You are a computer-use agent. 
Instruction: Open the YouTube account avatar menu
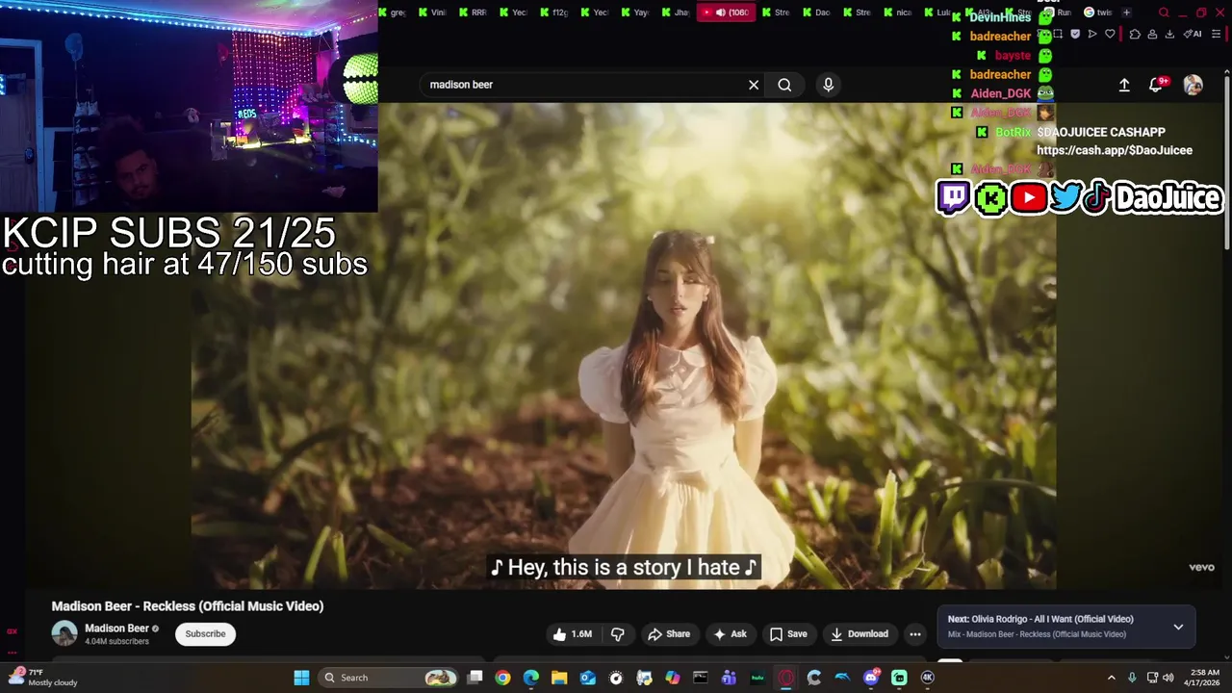click(x=1193, y=85)
